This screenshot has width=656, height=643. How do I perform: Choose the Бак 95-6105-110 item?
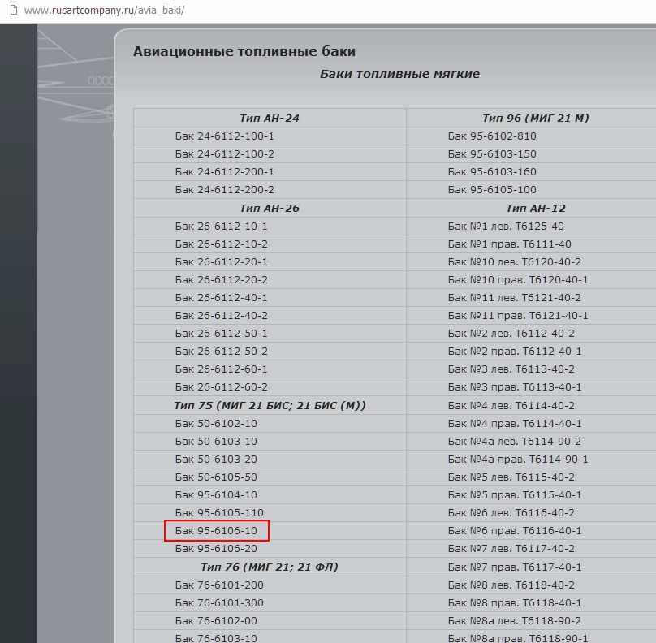[x=219, y=513]
